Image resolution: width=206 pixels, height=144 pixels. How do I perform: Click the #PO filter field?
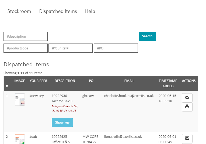(116, 48)
